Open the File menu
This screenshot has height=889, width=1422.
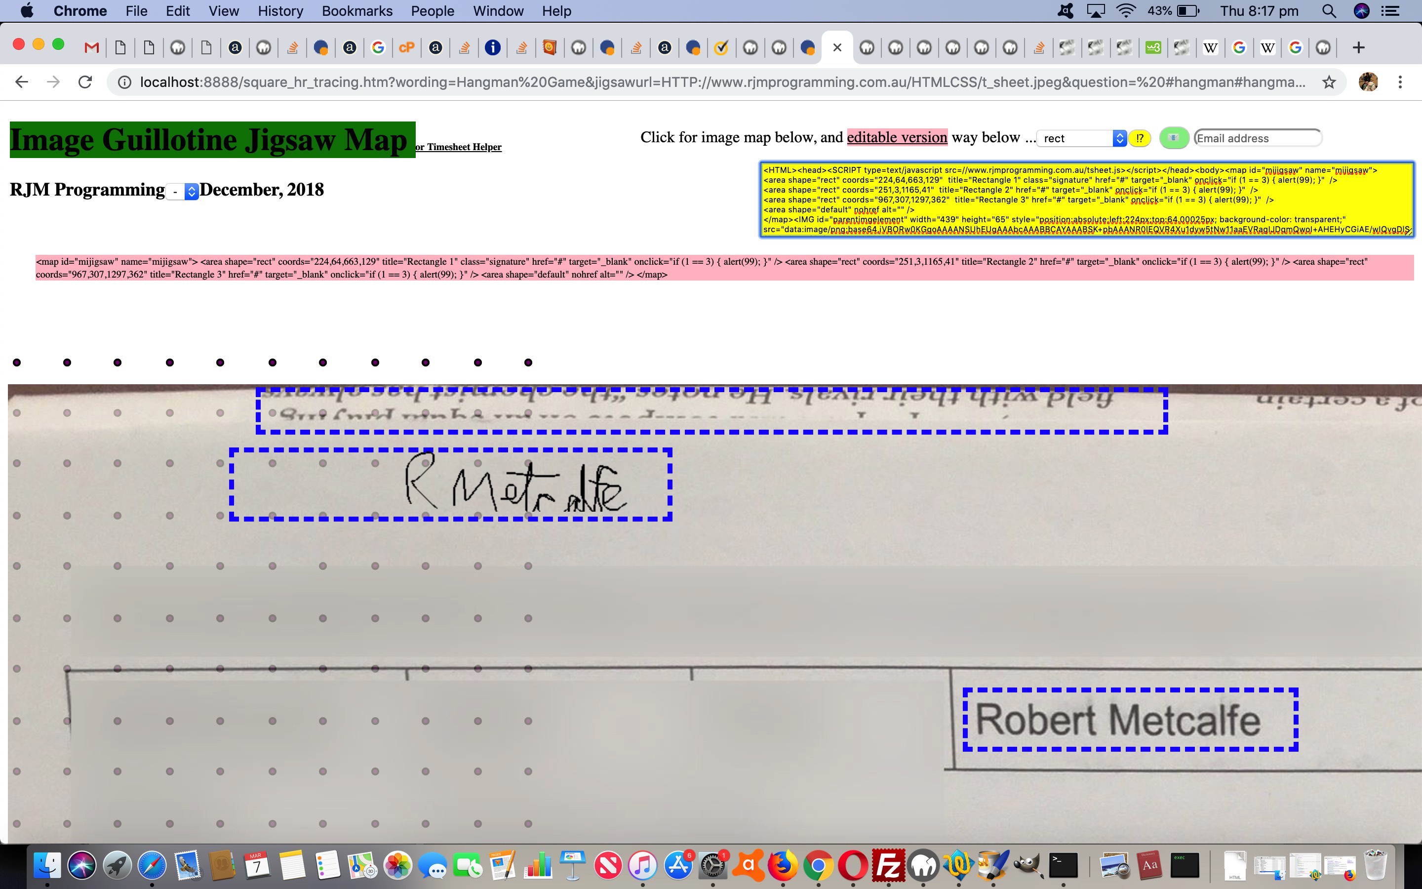coord(136,11)
